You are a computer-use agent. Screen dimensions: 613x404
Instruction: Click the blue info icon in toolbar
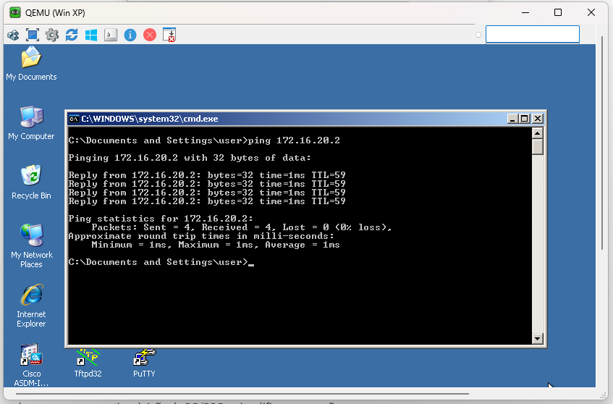[x=130, y=35]
